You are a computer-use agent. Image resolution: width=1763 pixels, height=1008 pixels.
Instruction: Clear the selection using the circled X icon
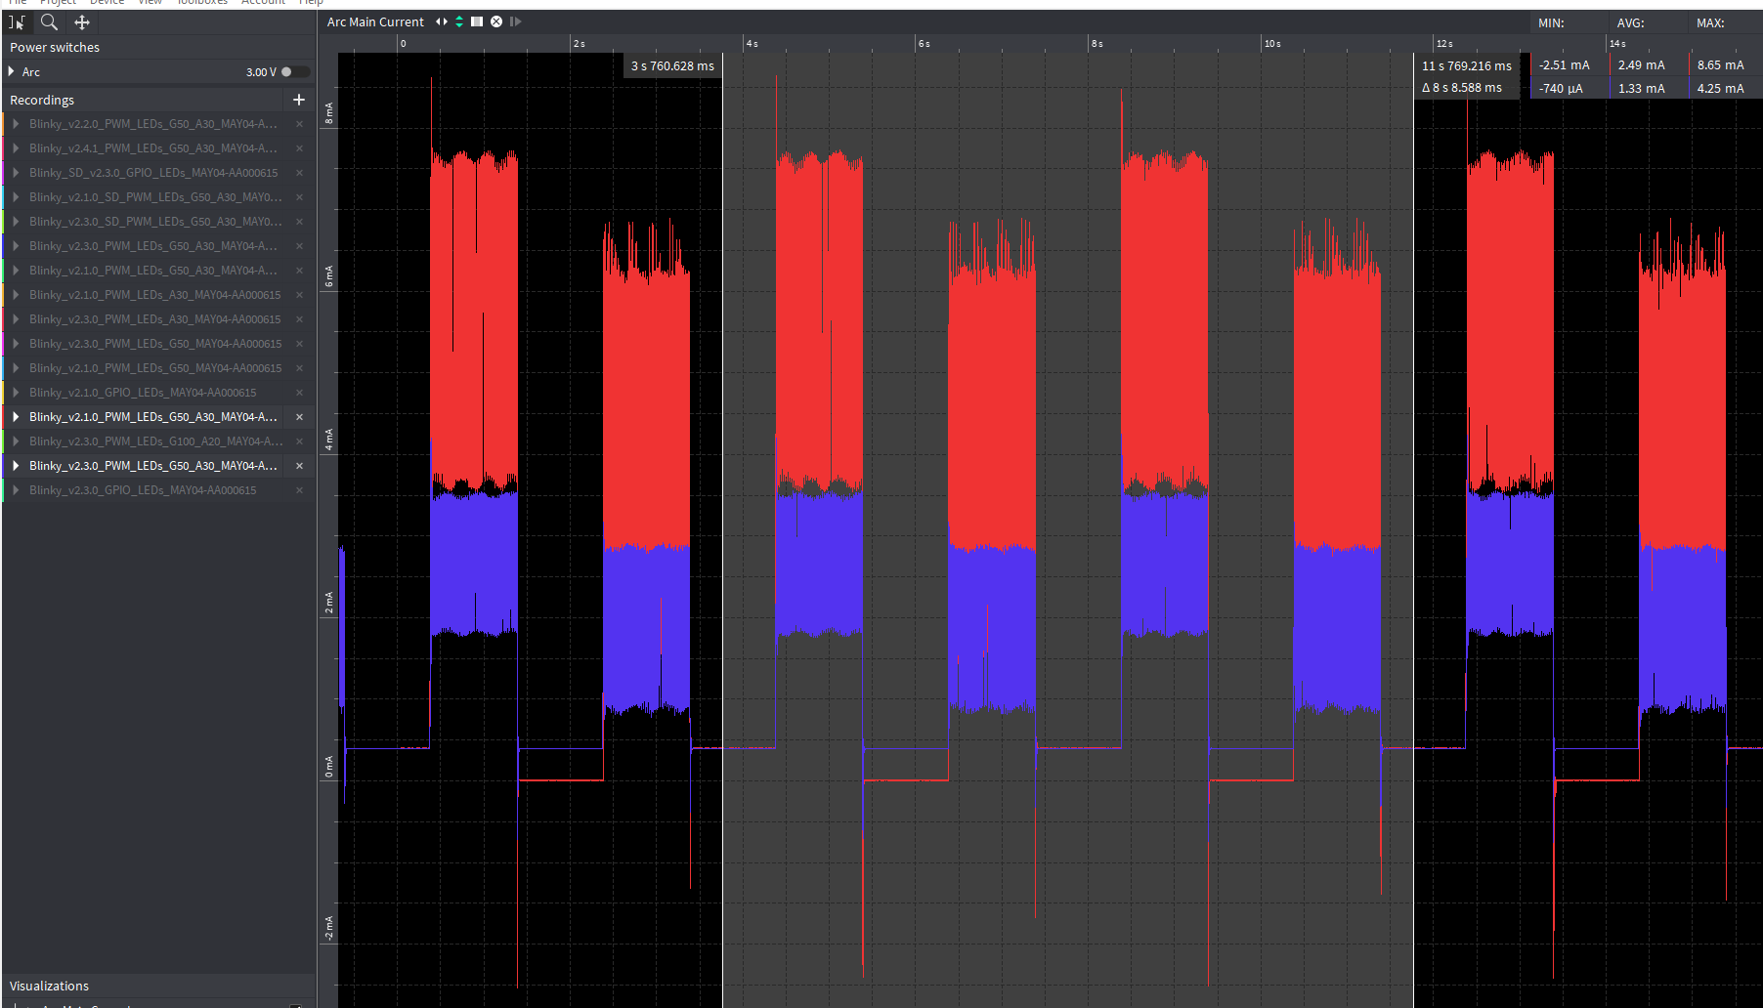[495, 21]
